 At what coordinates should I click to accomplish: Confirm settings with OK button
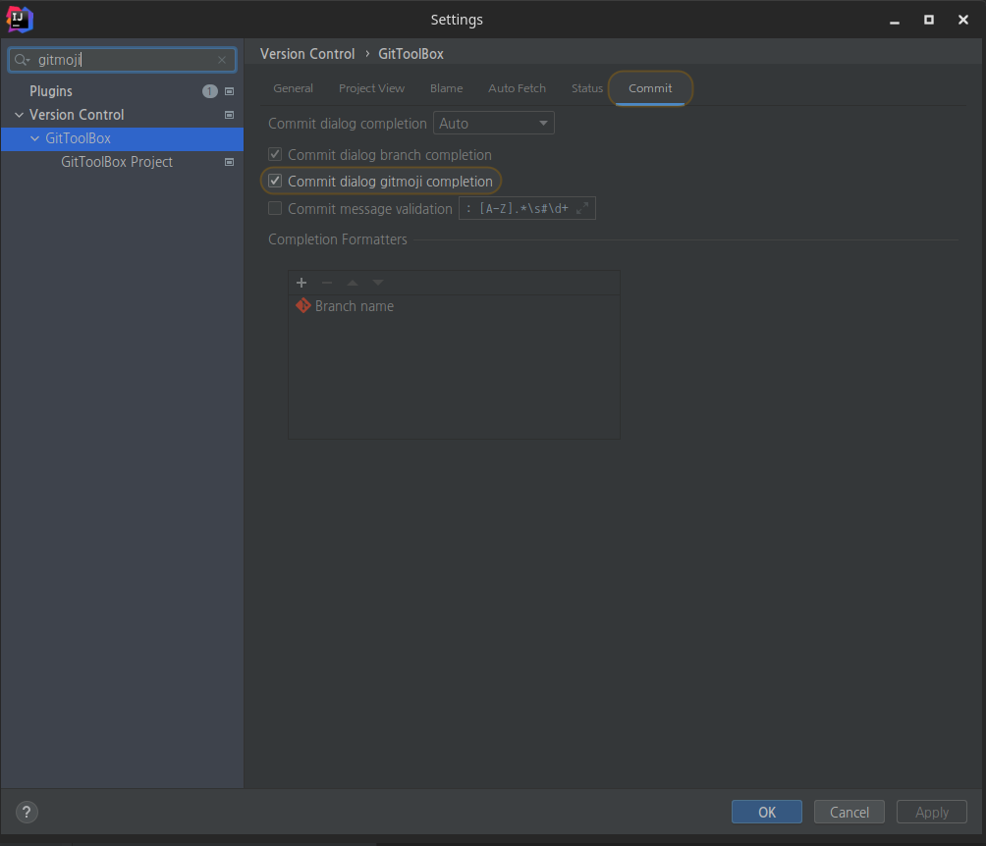[x=767, y=812]
